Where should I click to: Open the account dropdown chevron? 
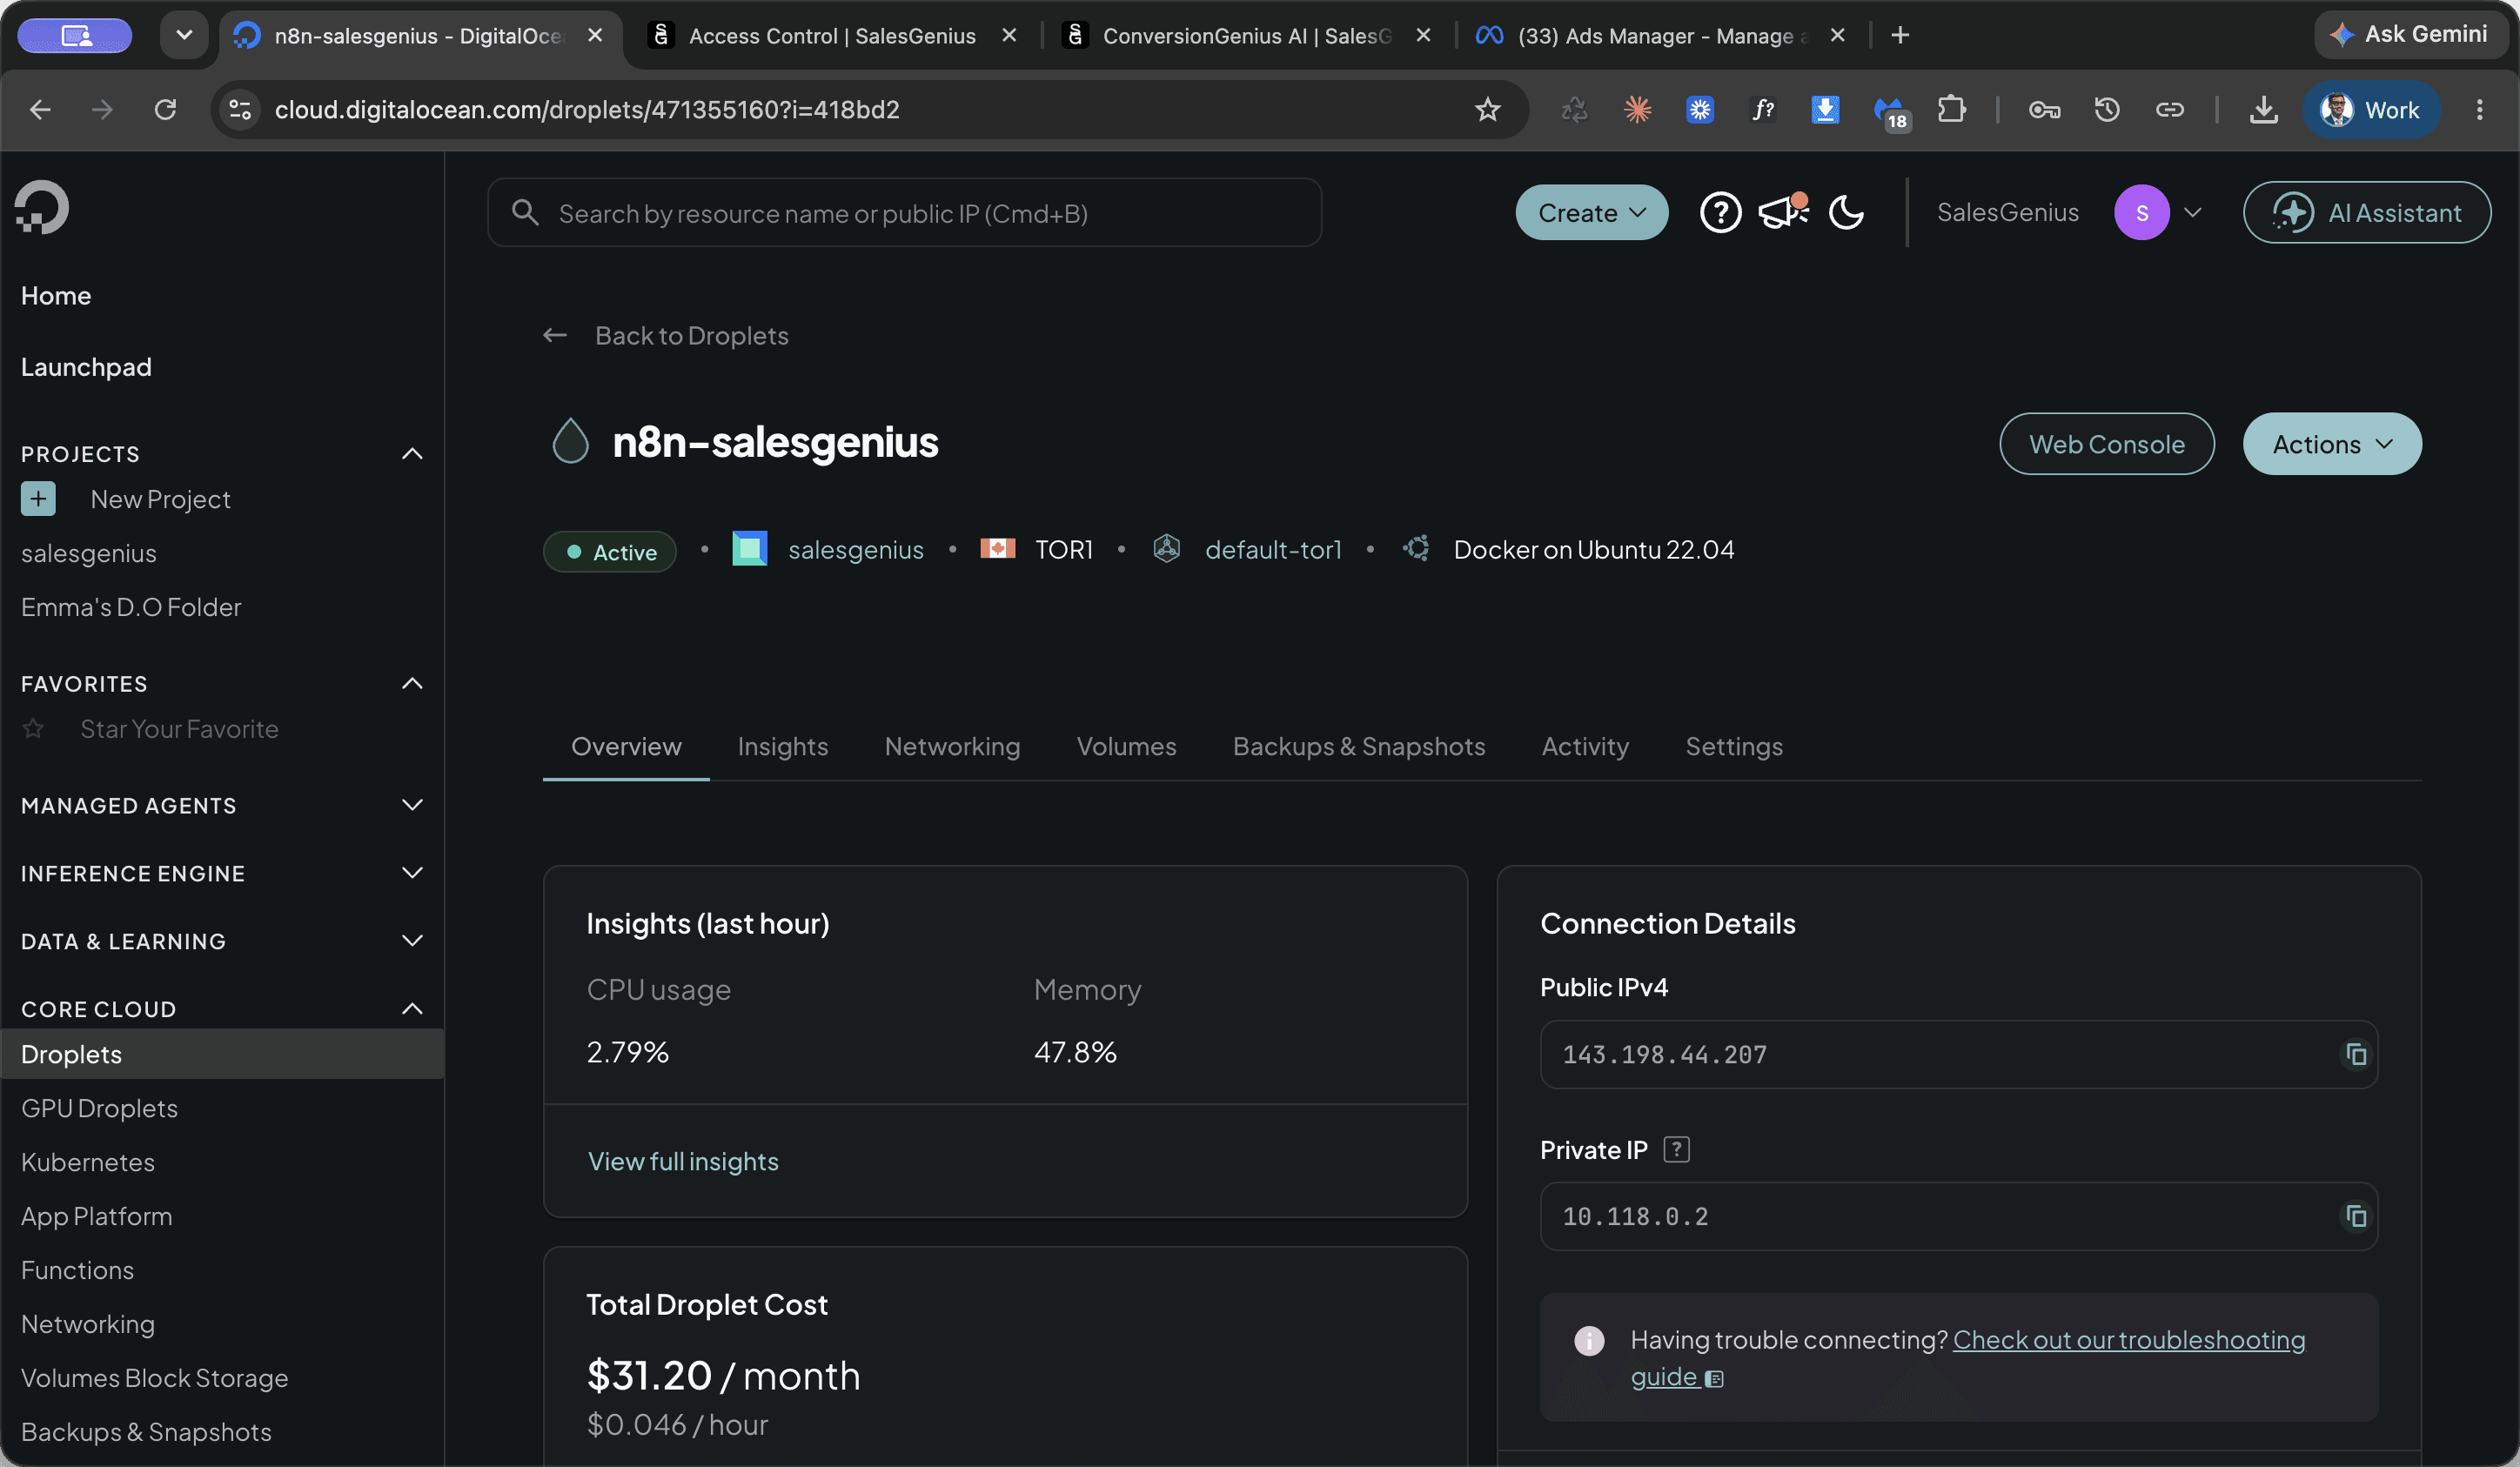coord(2193,213)
